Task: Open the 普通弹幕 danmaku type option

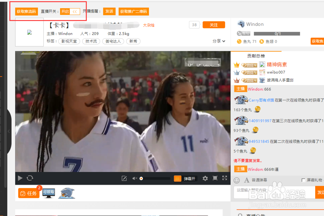Action: pyautogui.click(x=259, y=180)
